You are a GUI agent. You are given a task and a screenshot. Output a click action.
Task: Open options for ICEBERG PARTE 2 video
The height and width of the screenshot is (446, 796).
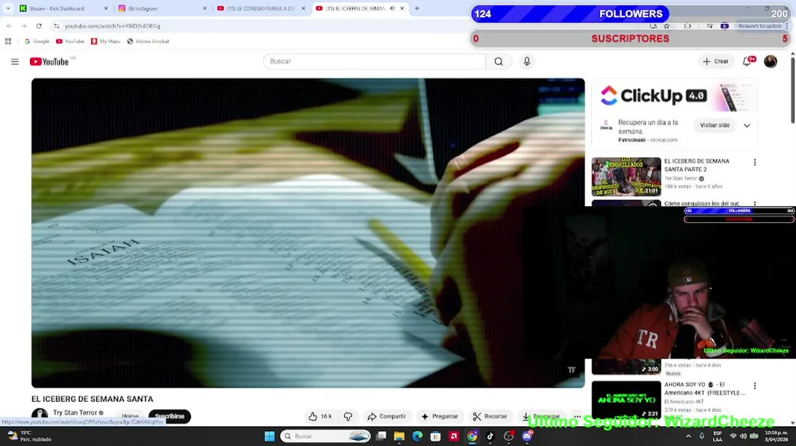(754, 162)
